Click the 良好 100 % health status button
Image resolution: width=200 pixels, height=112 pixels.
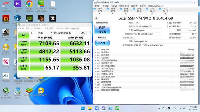[x=102, y=30]
